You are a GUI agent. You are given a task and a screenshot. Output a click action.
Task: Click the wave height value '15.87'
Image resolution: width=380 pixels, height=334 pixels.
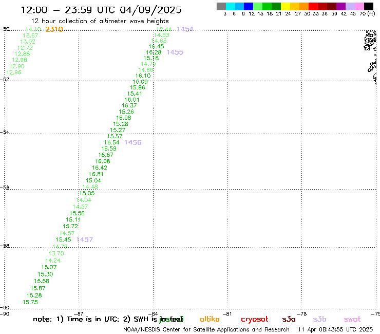tap(38, 288)
